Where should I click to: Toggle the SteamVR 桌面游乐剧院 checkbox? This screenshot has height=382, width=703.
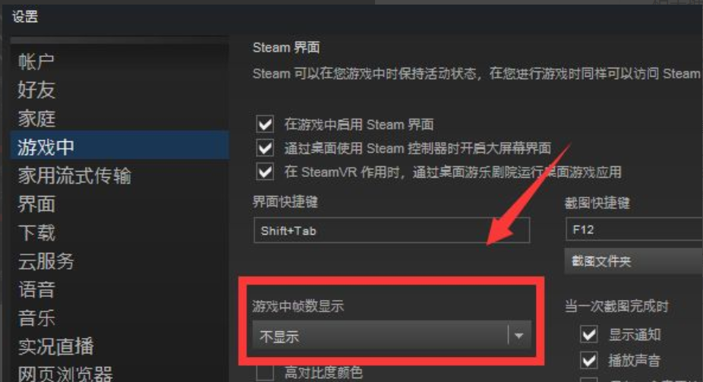265,172
